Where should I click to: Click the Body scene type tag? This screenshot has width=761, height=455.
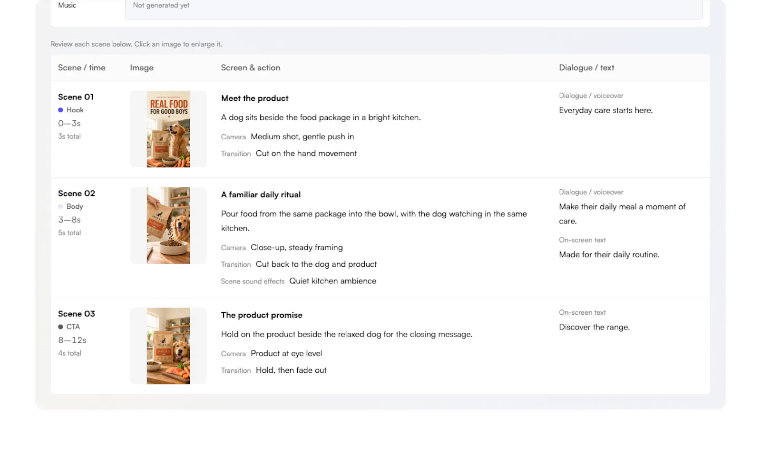[x=70, y=206]
